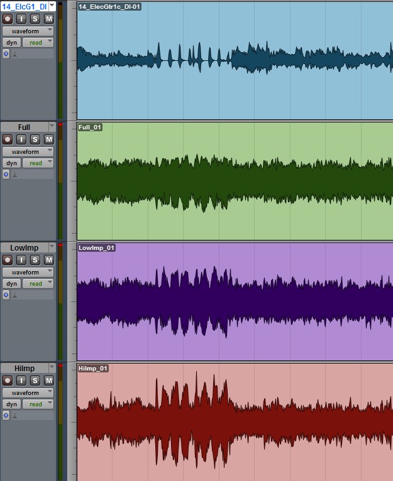Click the timebase clock icon on HiImp track
The image size is (393, 481).
tap(6, 416)
